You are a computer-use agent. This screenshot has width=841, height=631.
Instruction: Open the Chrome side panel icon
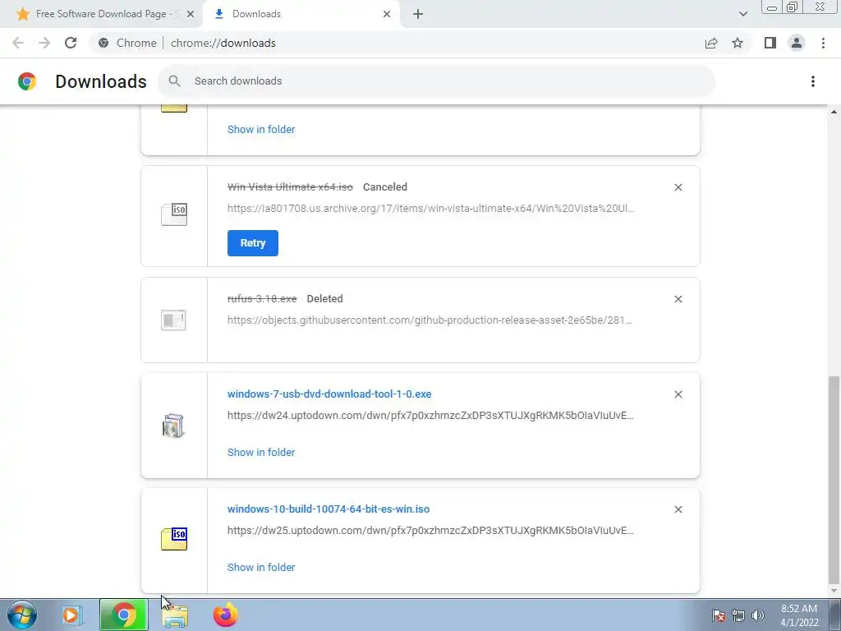[770, 43]
